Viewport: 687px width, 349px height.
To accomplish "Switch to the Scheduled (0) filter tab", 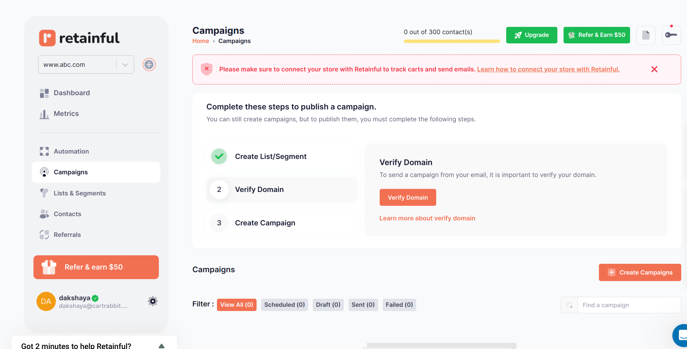I will click(x=285, y=304).
